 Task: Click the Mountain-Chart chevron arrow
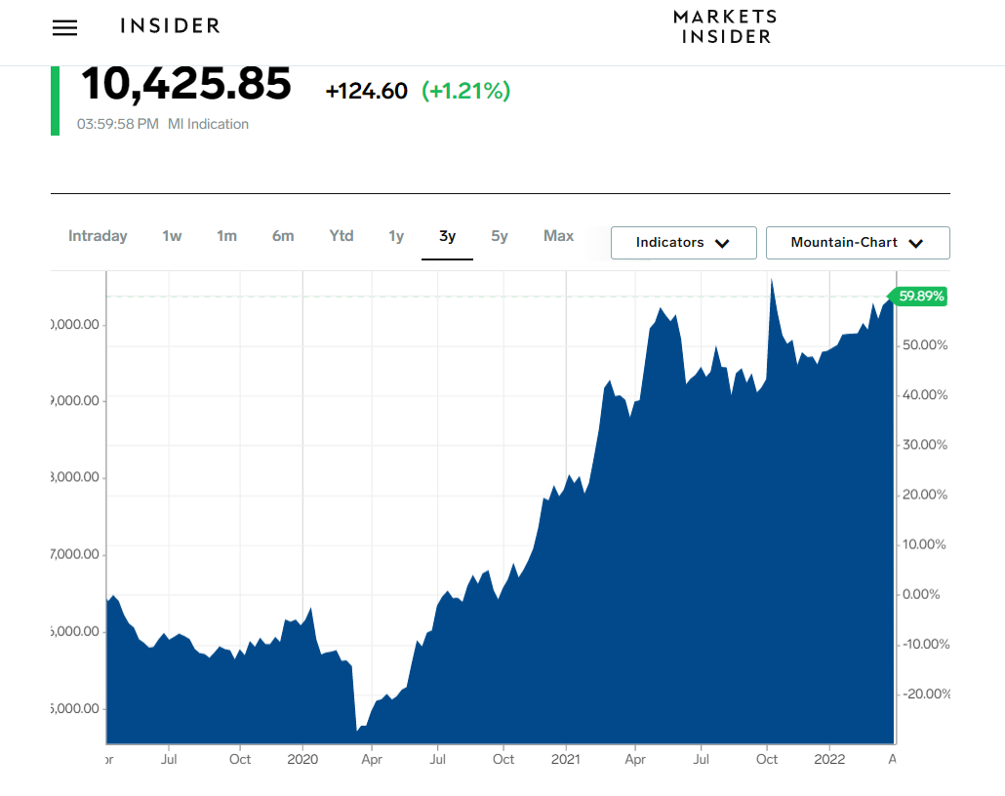tap(915, 244)
